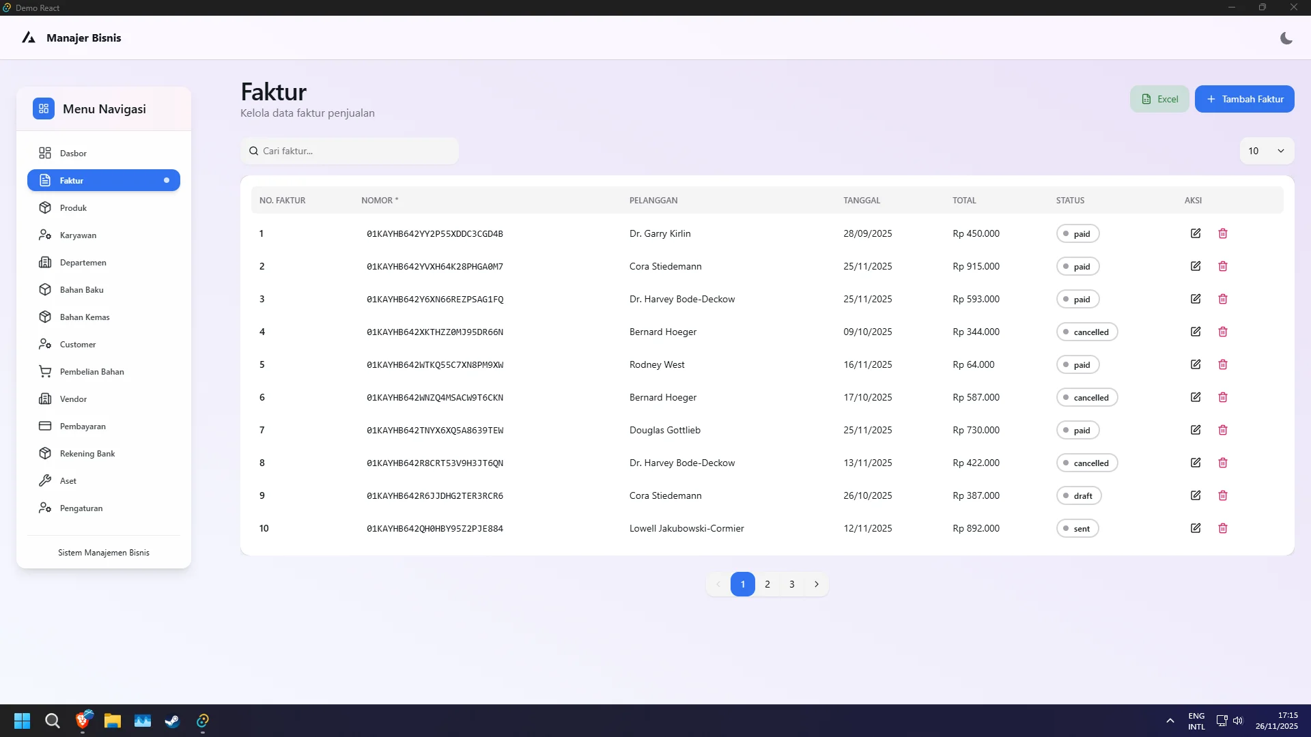The height and width of the screenshot is (737, 1311).
Task: Click edit icon for Lowell Jakubowski-Cormier invoice
Action: [1196, 528]
